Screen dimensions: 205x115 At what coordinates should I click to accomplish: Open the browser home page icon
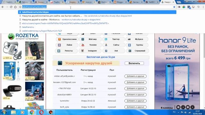point(15,7)
